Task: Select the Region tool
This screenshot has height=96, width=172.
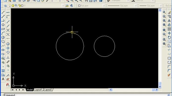Action: (x=3, y=75)
